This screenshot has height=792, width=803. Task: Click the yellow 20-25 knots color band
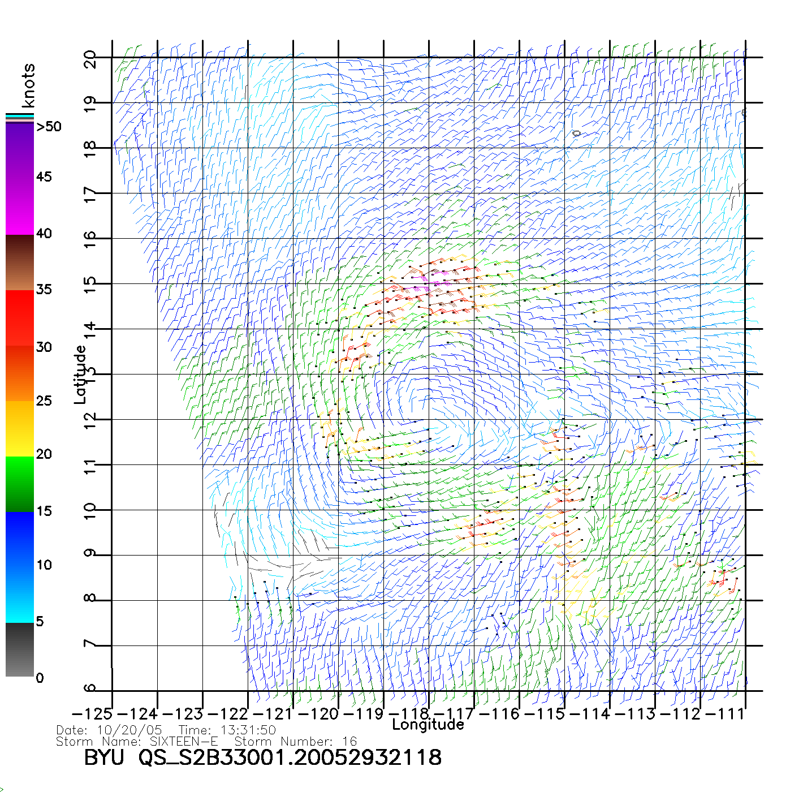(x=20, y=428)
